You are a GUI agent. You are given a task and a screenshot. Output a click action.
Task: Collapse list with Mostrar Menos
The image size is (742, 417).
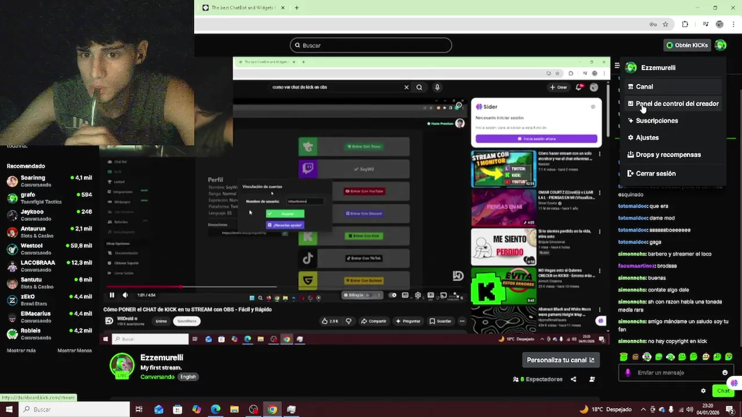coord(74,350)
